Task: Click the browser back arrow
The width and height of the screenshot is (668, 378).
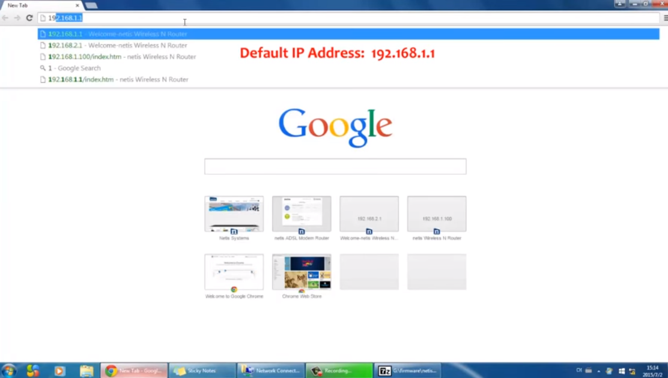Action: pos(5,18)
